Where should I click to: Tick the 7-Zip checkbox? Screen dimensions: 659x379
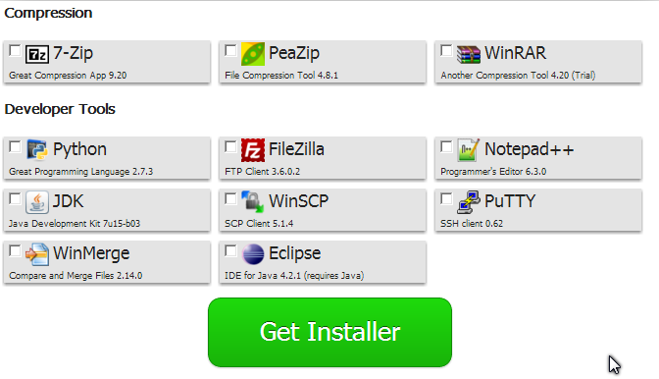(15, 50)
